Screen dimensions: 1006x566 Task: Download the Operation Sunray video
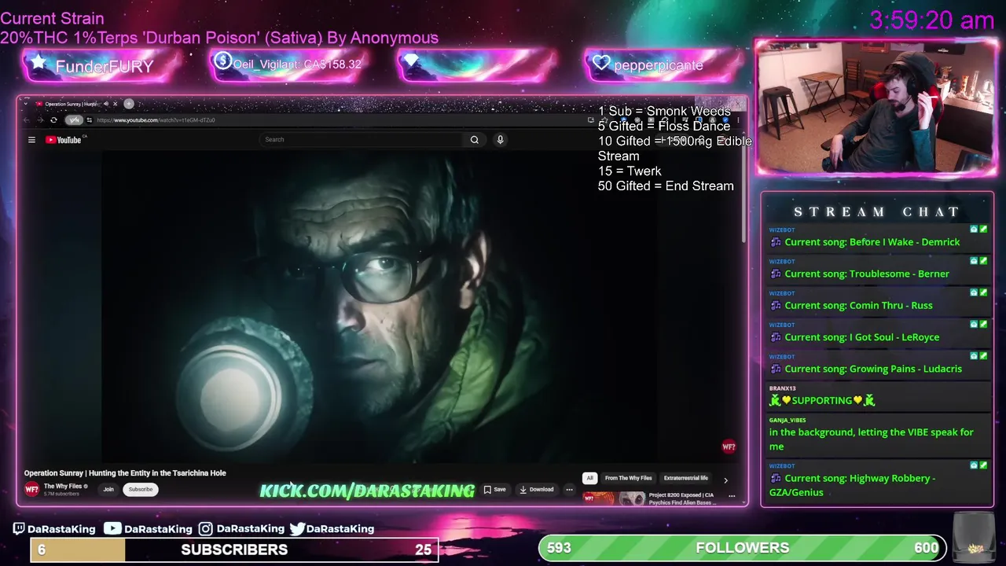537,489
